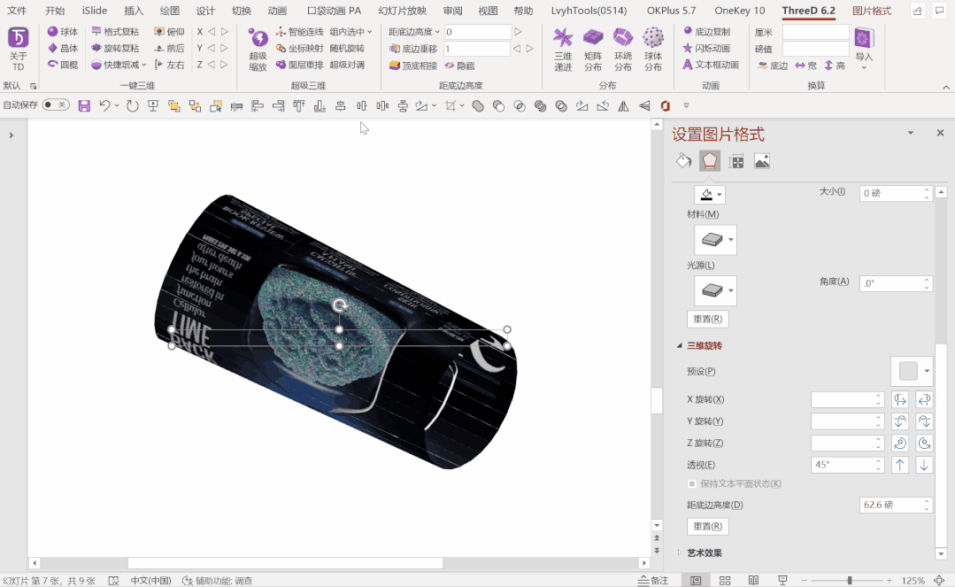
Task: Apply 球体分布 sphere distribution
Action: 653,50
